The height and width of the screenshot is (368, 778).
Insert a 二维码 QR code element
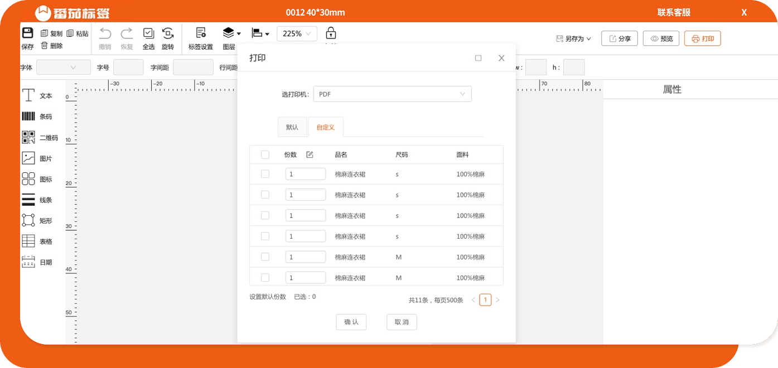(37, 137)
